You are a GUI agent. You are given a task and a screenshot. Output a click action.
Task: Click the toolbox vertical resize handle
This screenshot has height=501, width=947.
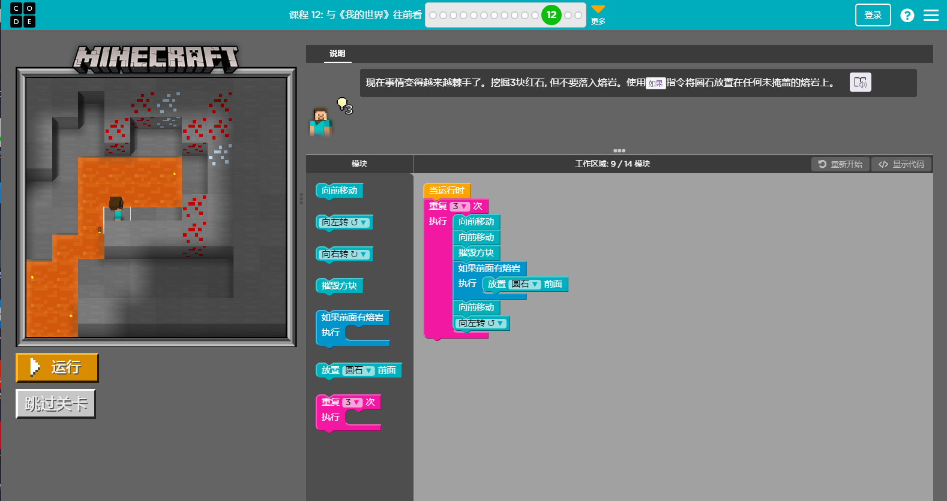(301, 198)
